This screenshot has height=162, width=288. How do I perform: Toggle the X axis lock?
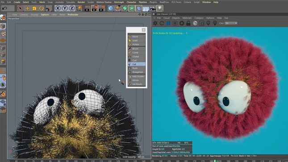(x=58, y=8)
